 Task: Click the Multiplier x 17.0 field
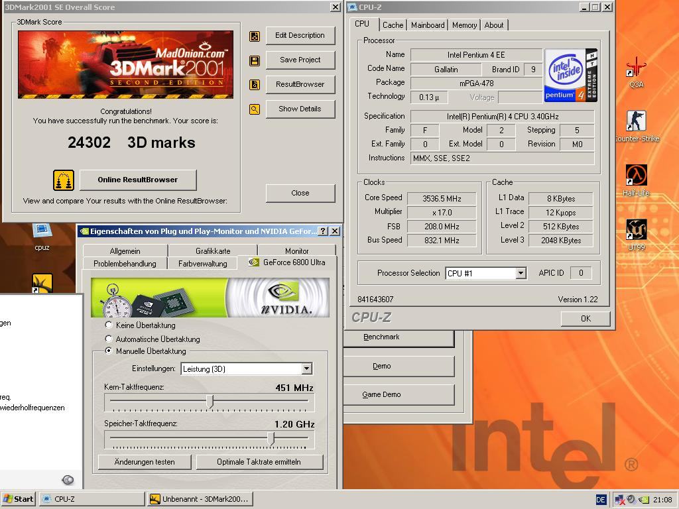coord(442,213)
